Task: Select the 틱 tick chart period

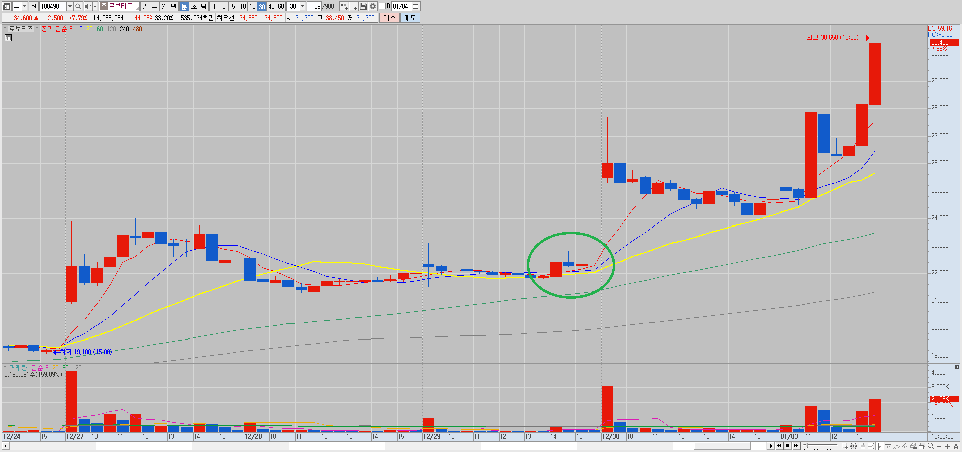Action: tap(203, 6)
